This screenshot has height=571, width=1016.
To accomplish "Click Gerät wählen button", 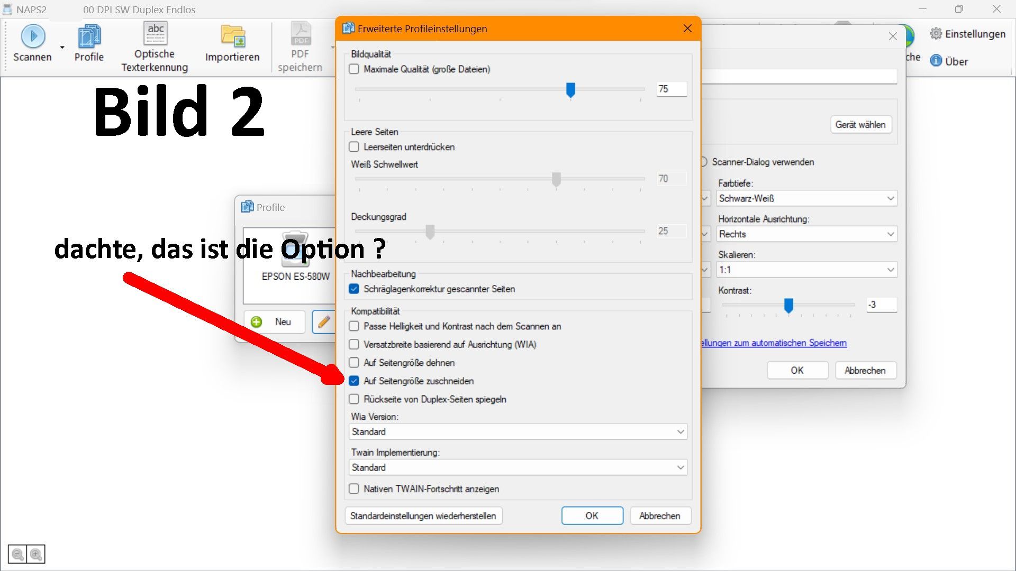I will point(860,125).
